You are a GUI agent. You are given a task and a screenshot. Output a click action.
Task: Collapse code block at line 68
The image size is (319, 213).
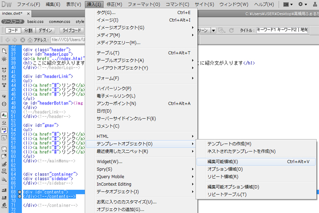click(20, 192)
